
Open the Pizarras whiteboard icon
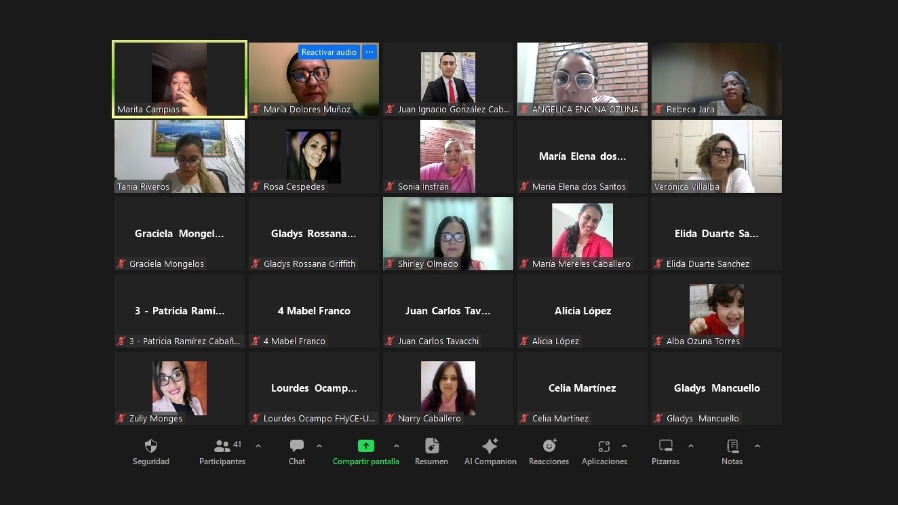coord(665,446)
